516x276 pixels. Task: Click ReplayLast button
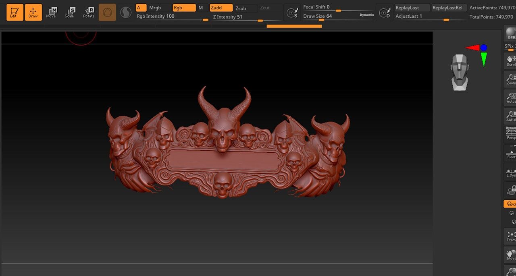point(412,8)
